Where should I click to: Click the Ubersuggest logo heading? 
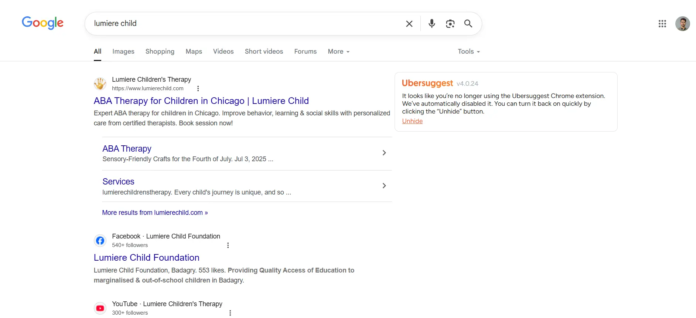(427, 83)
